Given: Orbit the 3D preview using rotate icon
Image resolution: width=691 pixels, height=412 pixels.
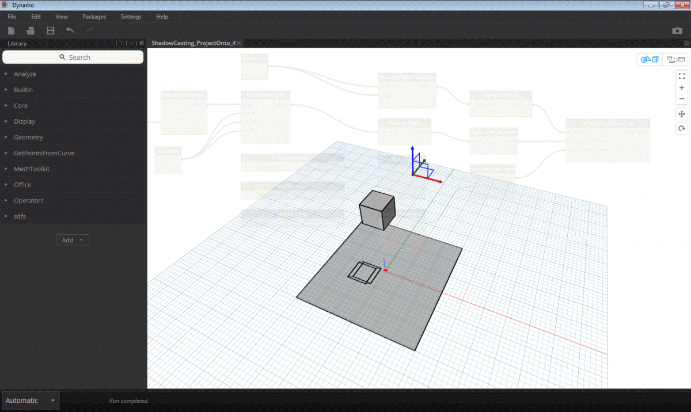Looking at the screenshot, I should (682, 128).
